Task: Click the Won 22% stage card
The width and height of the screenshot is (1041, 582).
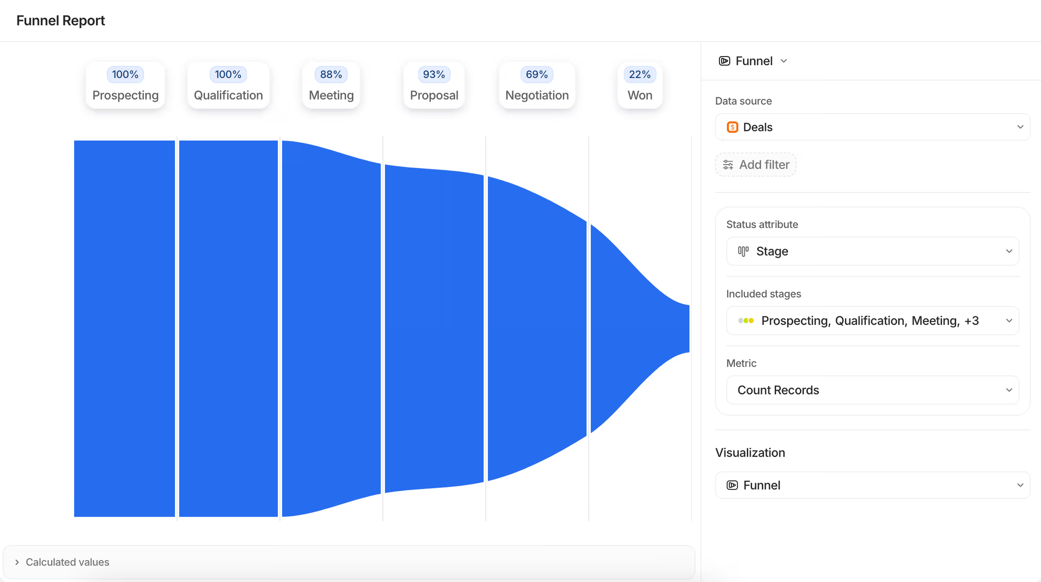Action: tap(640, 85)
